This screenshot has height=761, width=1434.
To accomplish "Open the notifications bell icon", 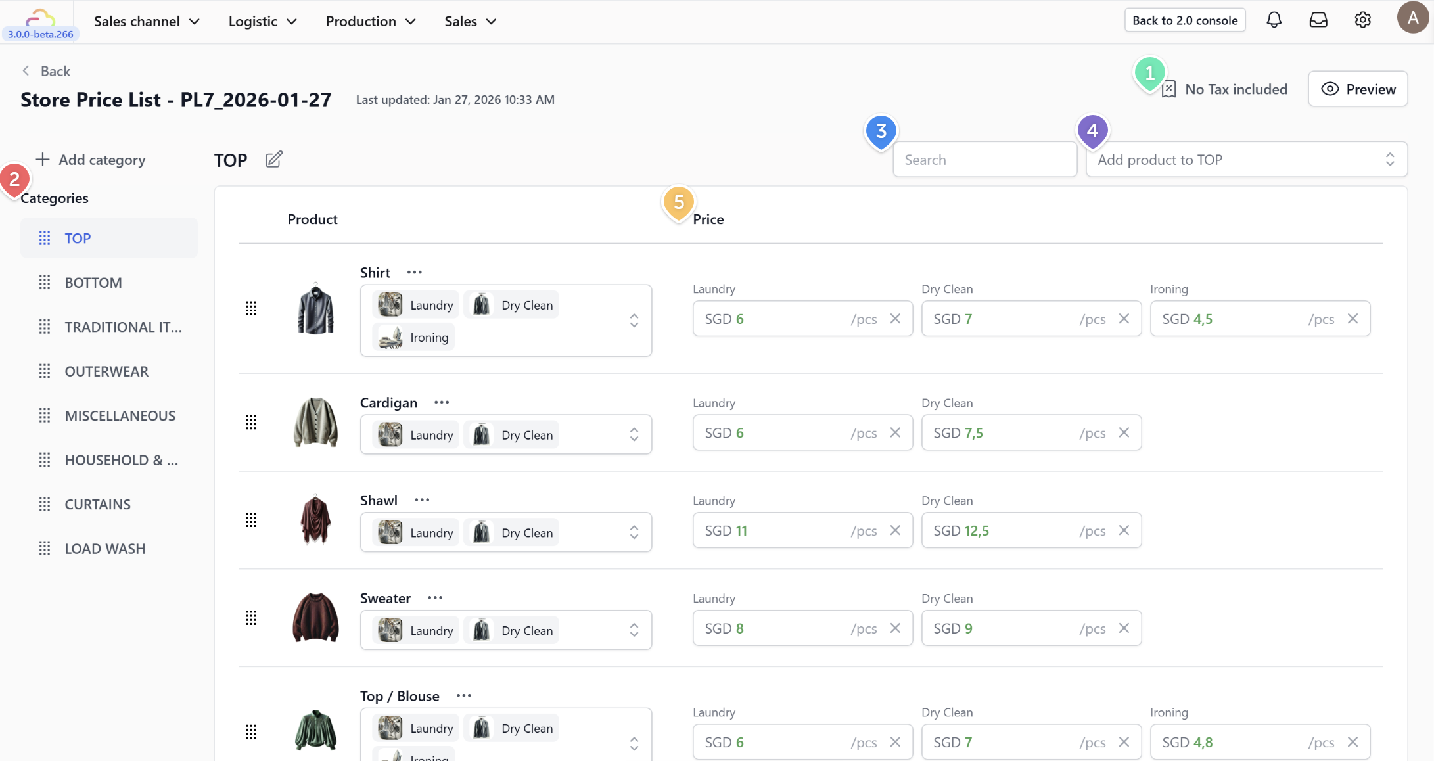I will point(1274,20).
